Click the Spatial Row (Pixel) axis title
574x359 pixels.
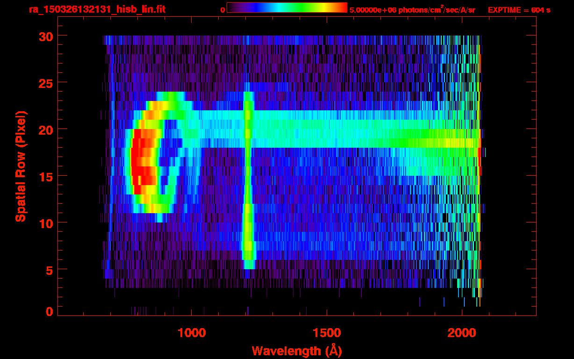[x=21, y=166]
